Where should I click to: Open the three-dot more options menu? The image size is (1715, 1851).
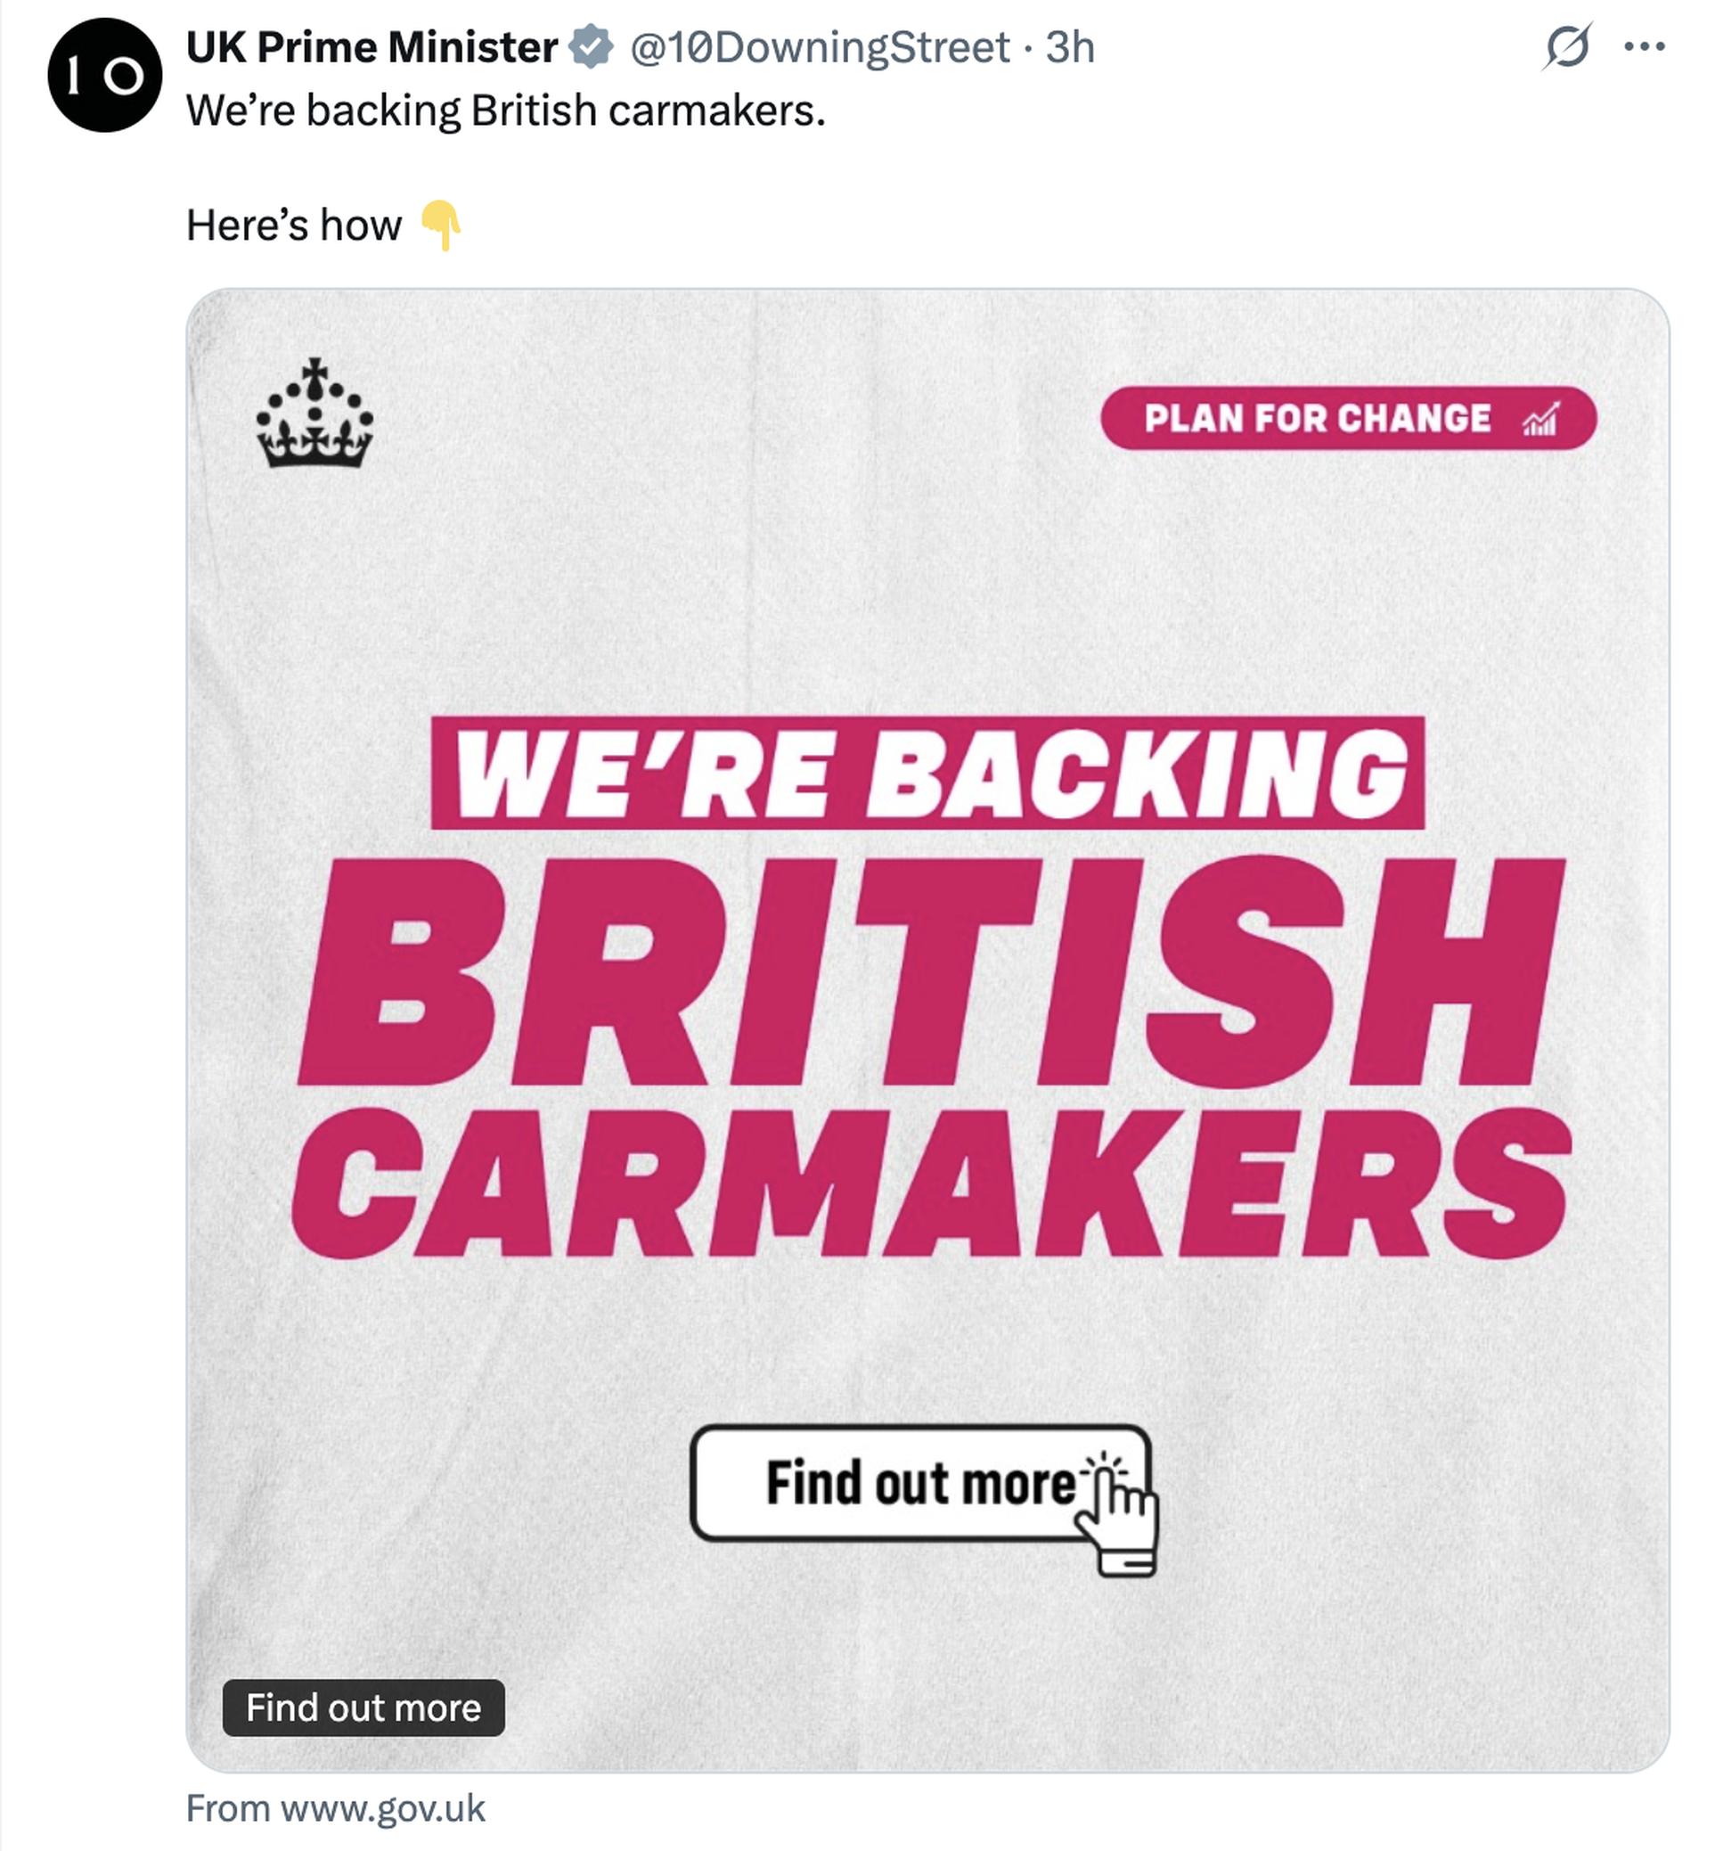(1645, 46)
